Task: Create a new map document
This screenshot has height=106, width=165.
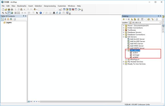Action: 3,9
